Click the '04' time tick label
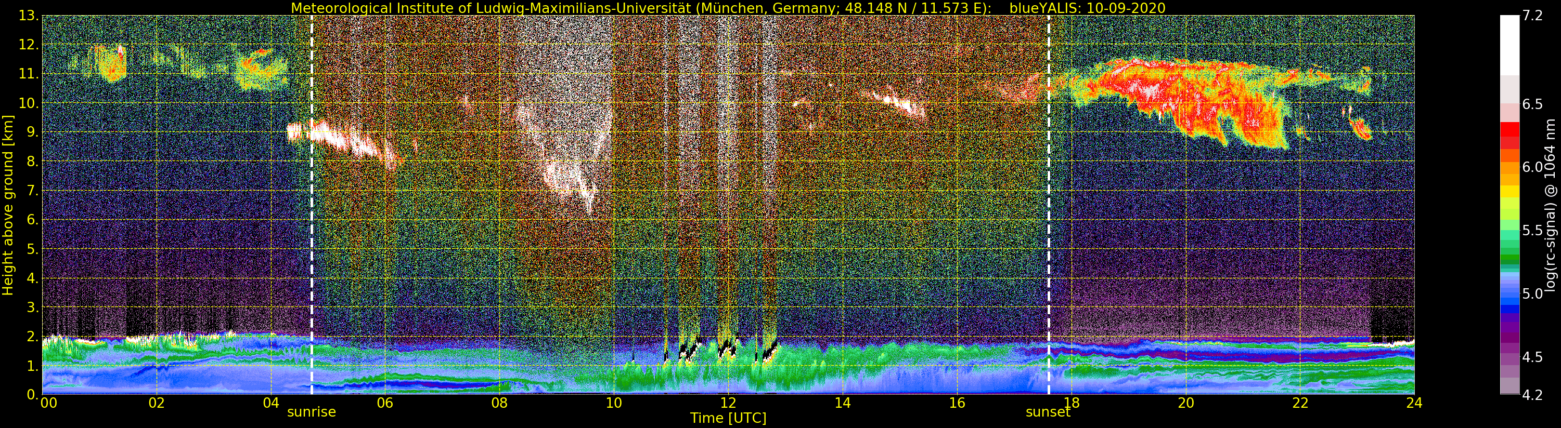The image size is (1561, 428). click(271, 403)
